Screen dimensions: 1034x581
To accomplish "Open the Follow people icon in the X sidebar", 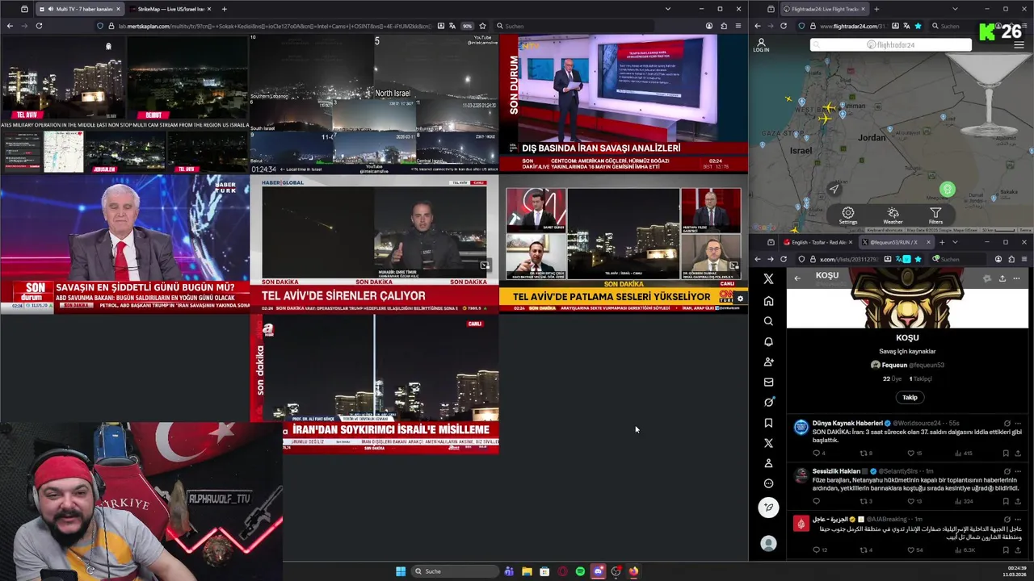I will pyautogui.click(x=768, y=362).
